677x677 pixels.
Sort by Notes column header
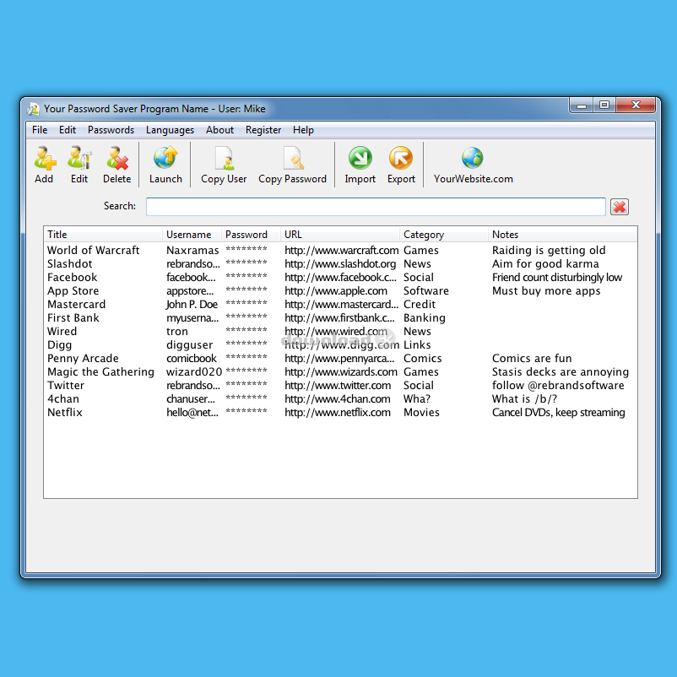tap(562, 235)
